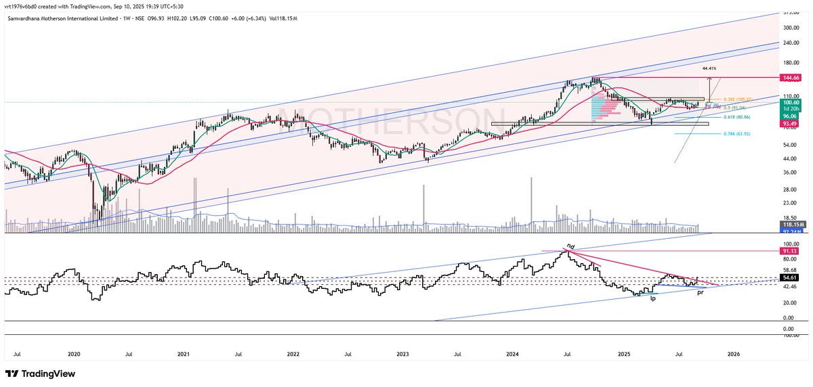Click the 54.00 price axis tick
813x387 pixels.
pos(789,145)
